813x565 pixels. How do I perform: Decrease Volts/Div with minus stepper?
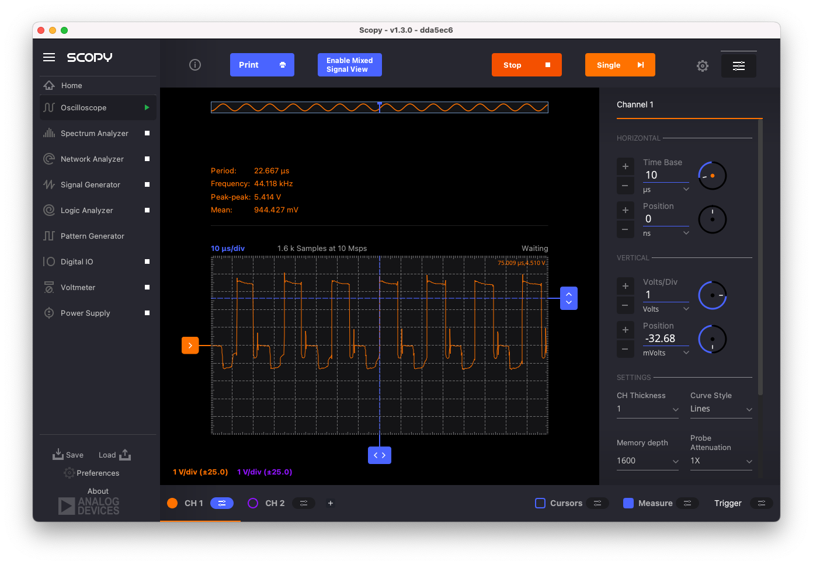pos(626,305)
